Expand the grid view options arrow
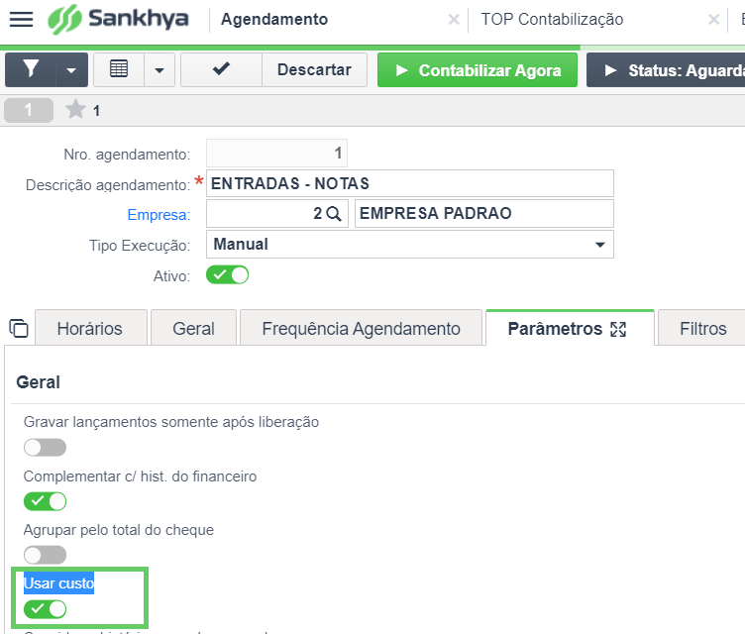This screenshot has height=634, width=745. 160,70
